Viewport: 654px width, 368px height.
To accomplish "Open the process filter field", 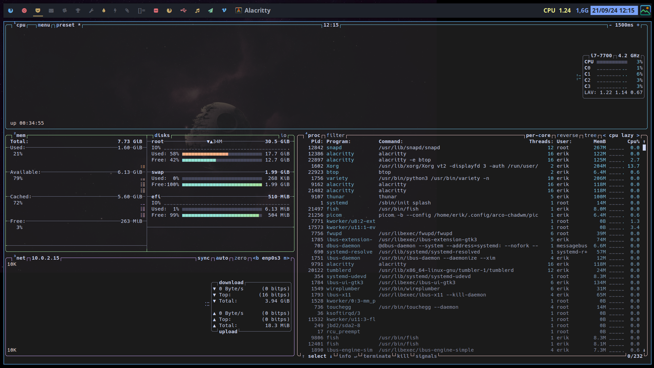I will (x=335, y=136).
